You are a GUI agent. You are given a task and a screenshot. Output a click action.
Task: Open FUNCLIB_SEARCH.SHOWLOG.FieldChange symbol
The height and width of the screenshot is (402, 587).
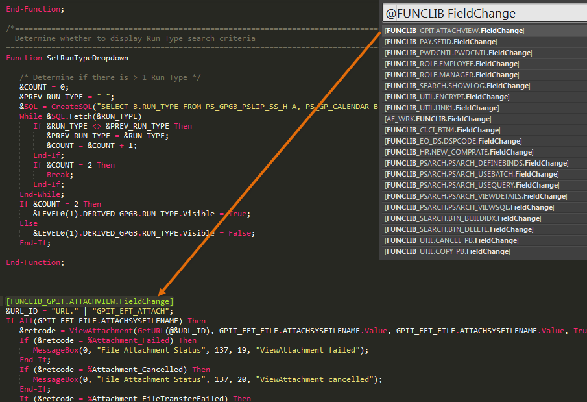point(485,86)
